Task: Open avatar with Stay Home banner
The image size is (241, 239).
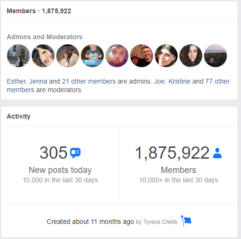Action: click(x=92, y=56)
